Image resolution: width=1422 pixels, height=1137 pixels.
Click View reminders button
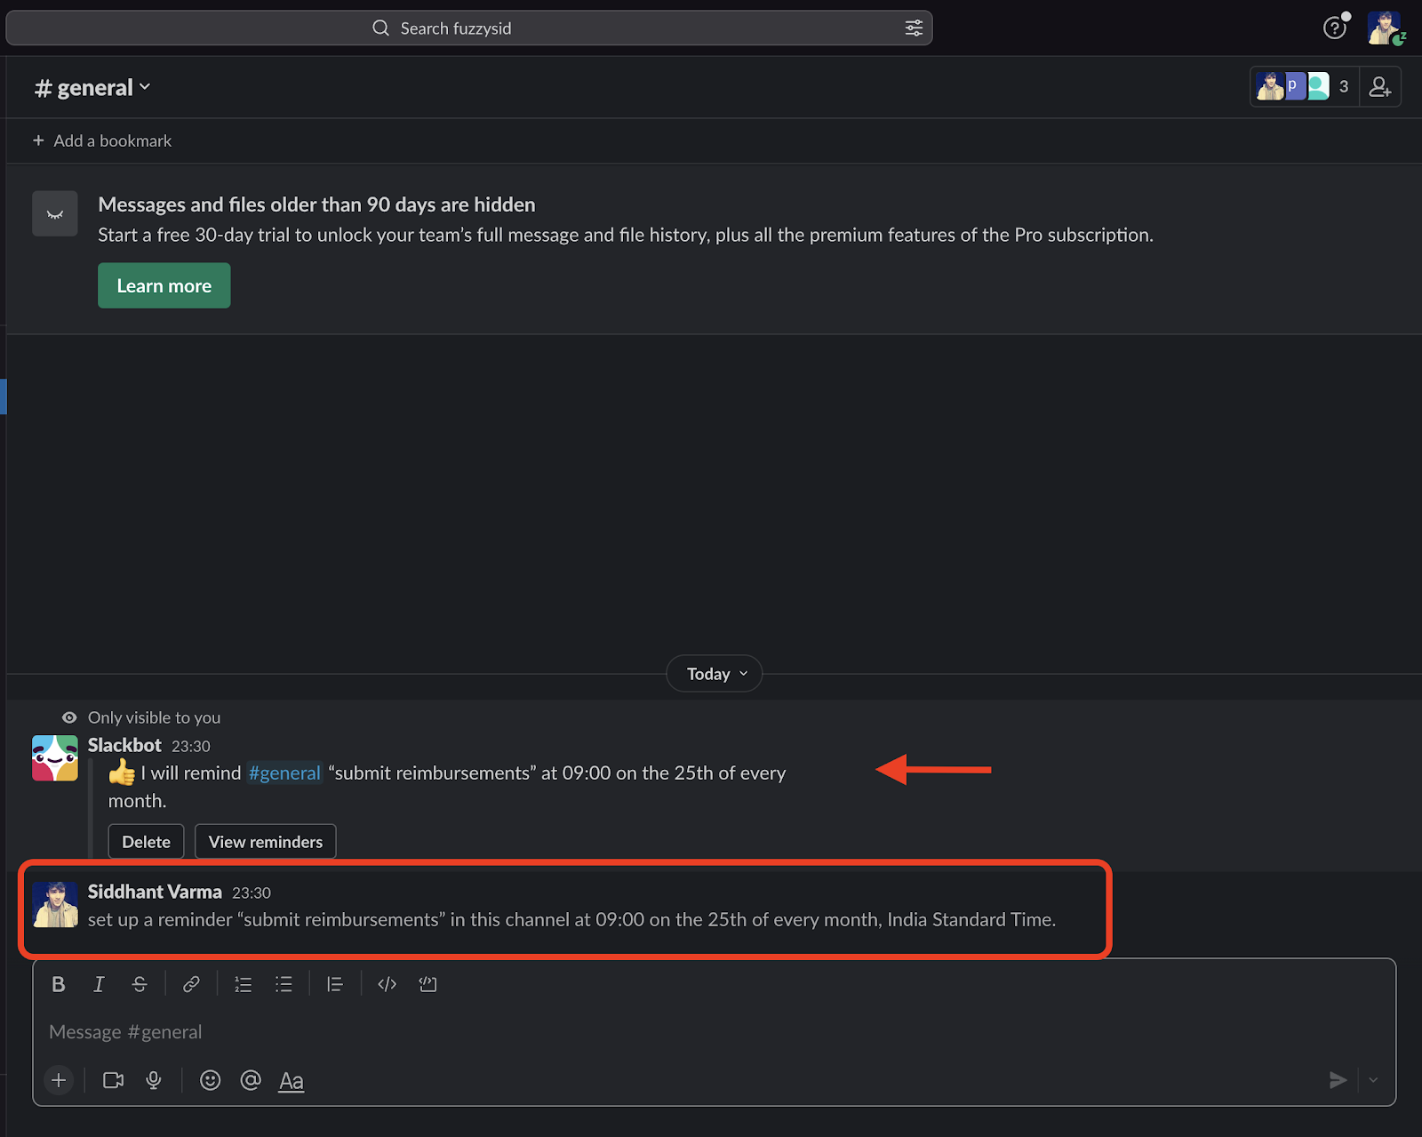(266, 842)
